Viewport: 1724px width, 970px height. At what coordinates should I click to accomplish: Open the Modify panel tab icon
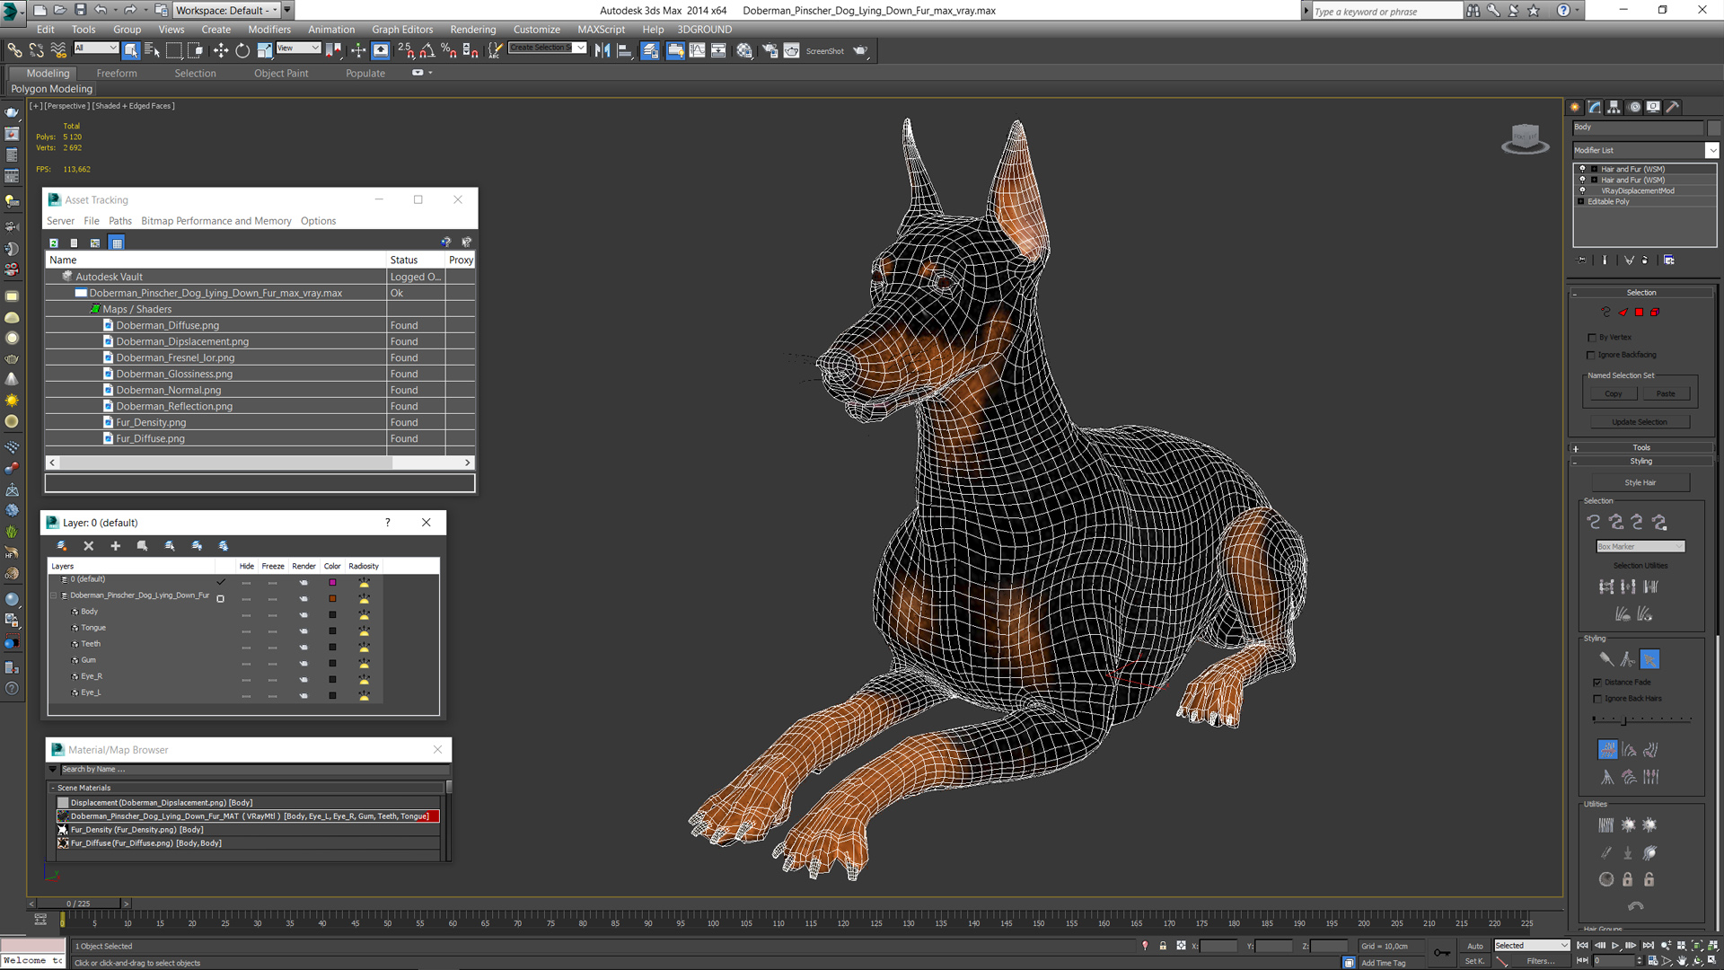pos(1595,107)
